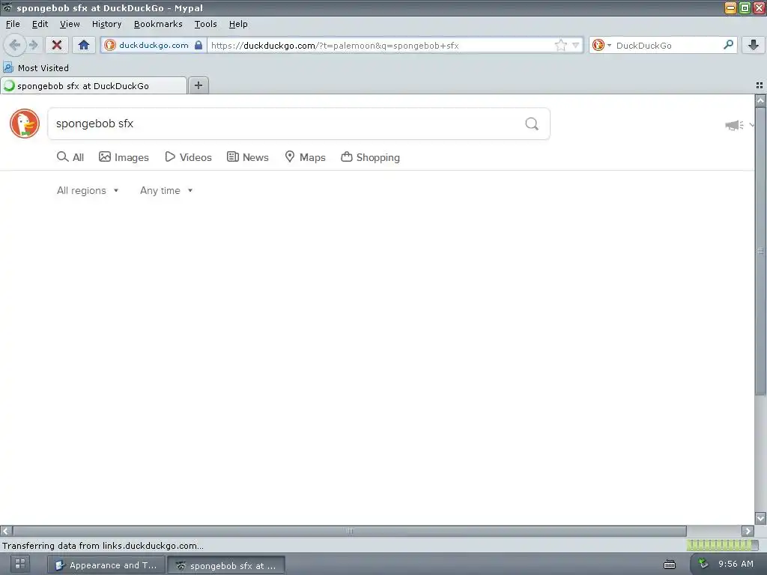The height and width of the screenshot is (575, 767).
Task: Stop page loading with the red X button
Action: point(57,45)
